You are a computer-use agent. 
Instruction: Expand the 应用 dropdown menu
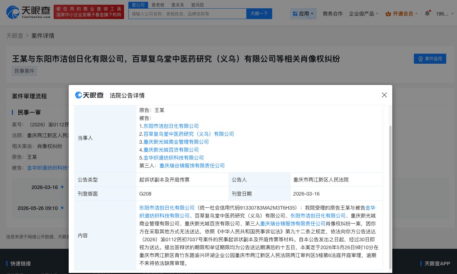(312, 13)
